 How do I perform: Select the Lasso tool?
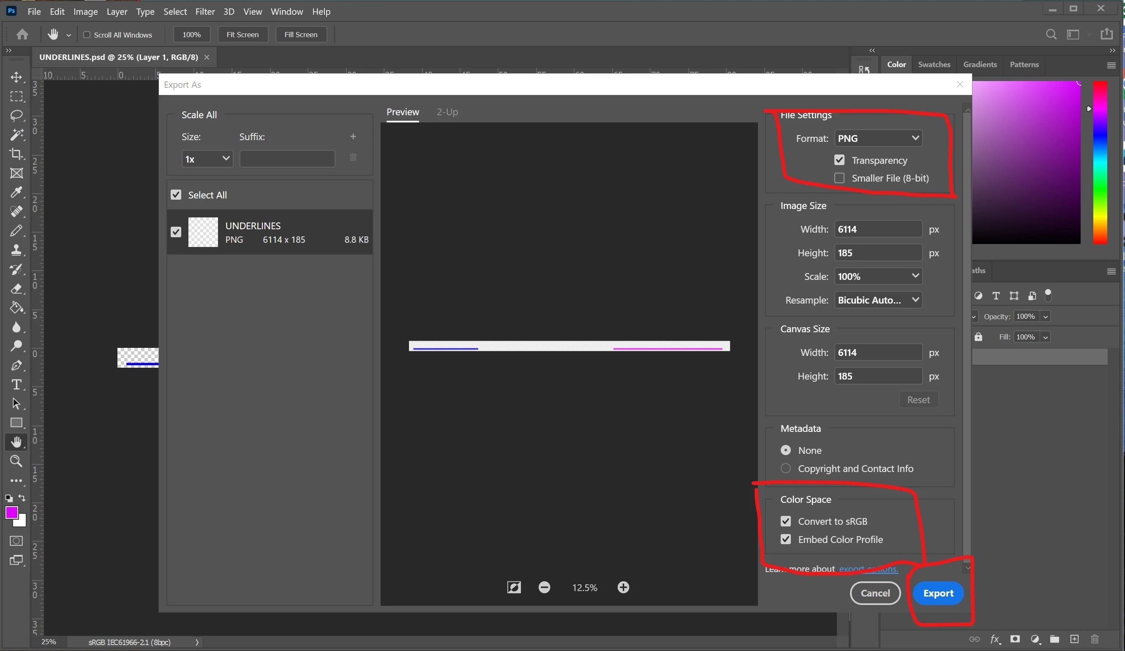(16, 116)
